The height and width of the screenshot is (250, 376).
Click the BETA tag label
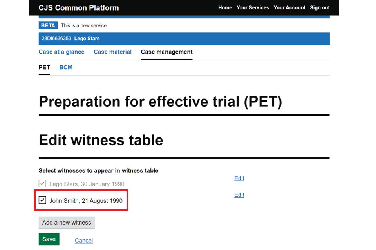[48, 25]
